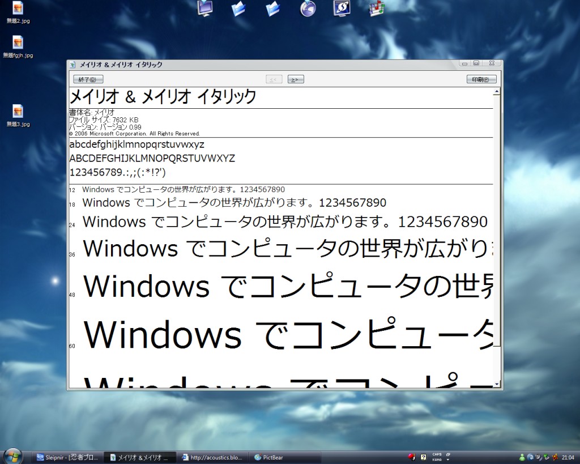Screen dimensions: 580x464
Task: Open the music notes icon in the dock
Action: point(377,8)
